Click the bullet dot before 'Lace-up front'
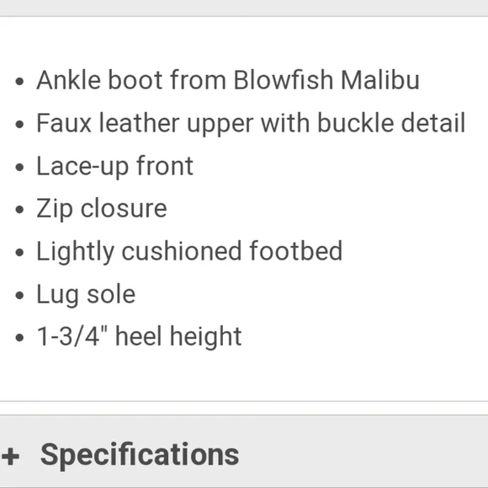488x488 pixels. 19,167
